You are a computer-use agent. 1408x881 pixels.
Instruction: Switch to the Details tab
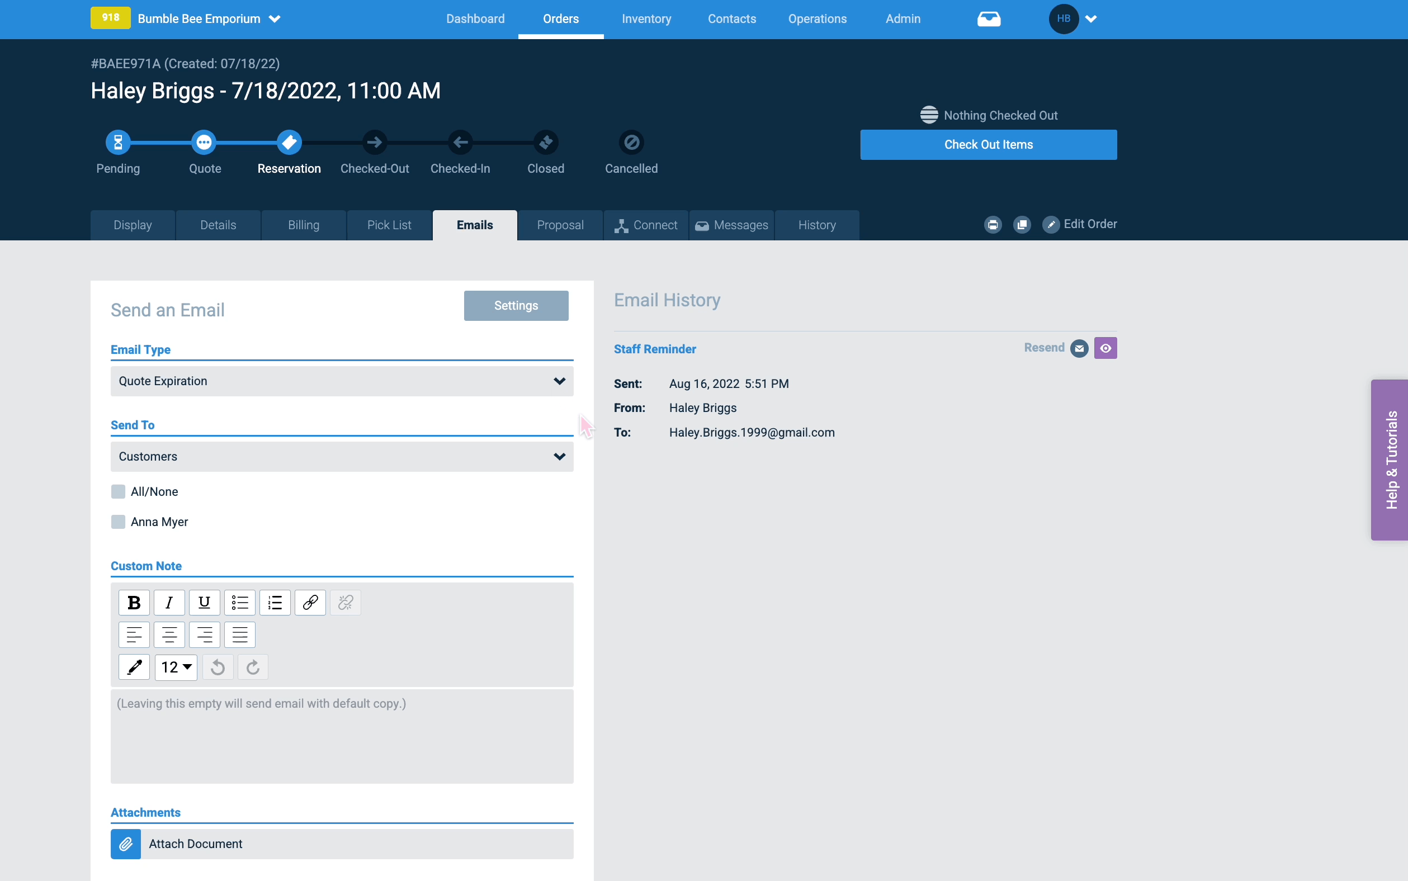click(219, 225)
